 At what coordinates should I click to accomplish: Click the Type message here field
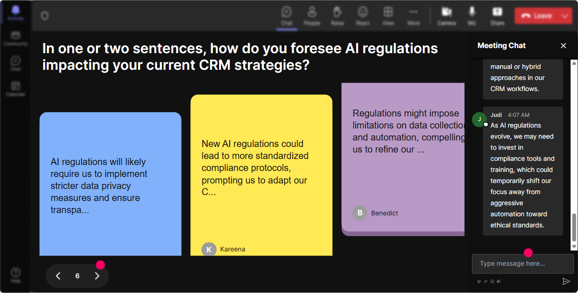(523, 264)
